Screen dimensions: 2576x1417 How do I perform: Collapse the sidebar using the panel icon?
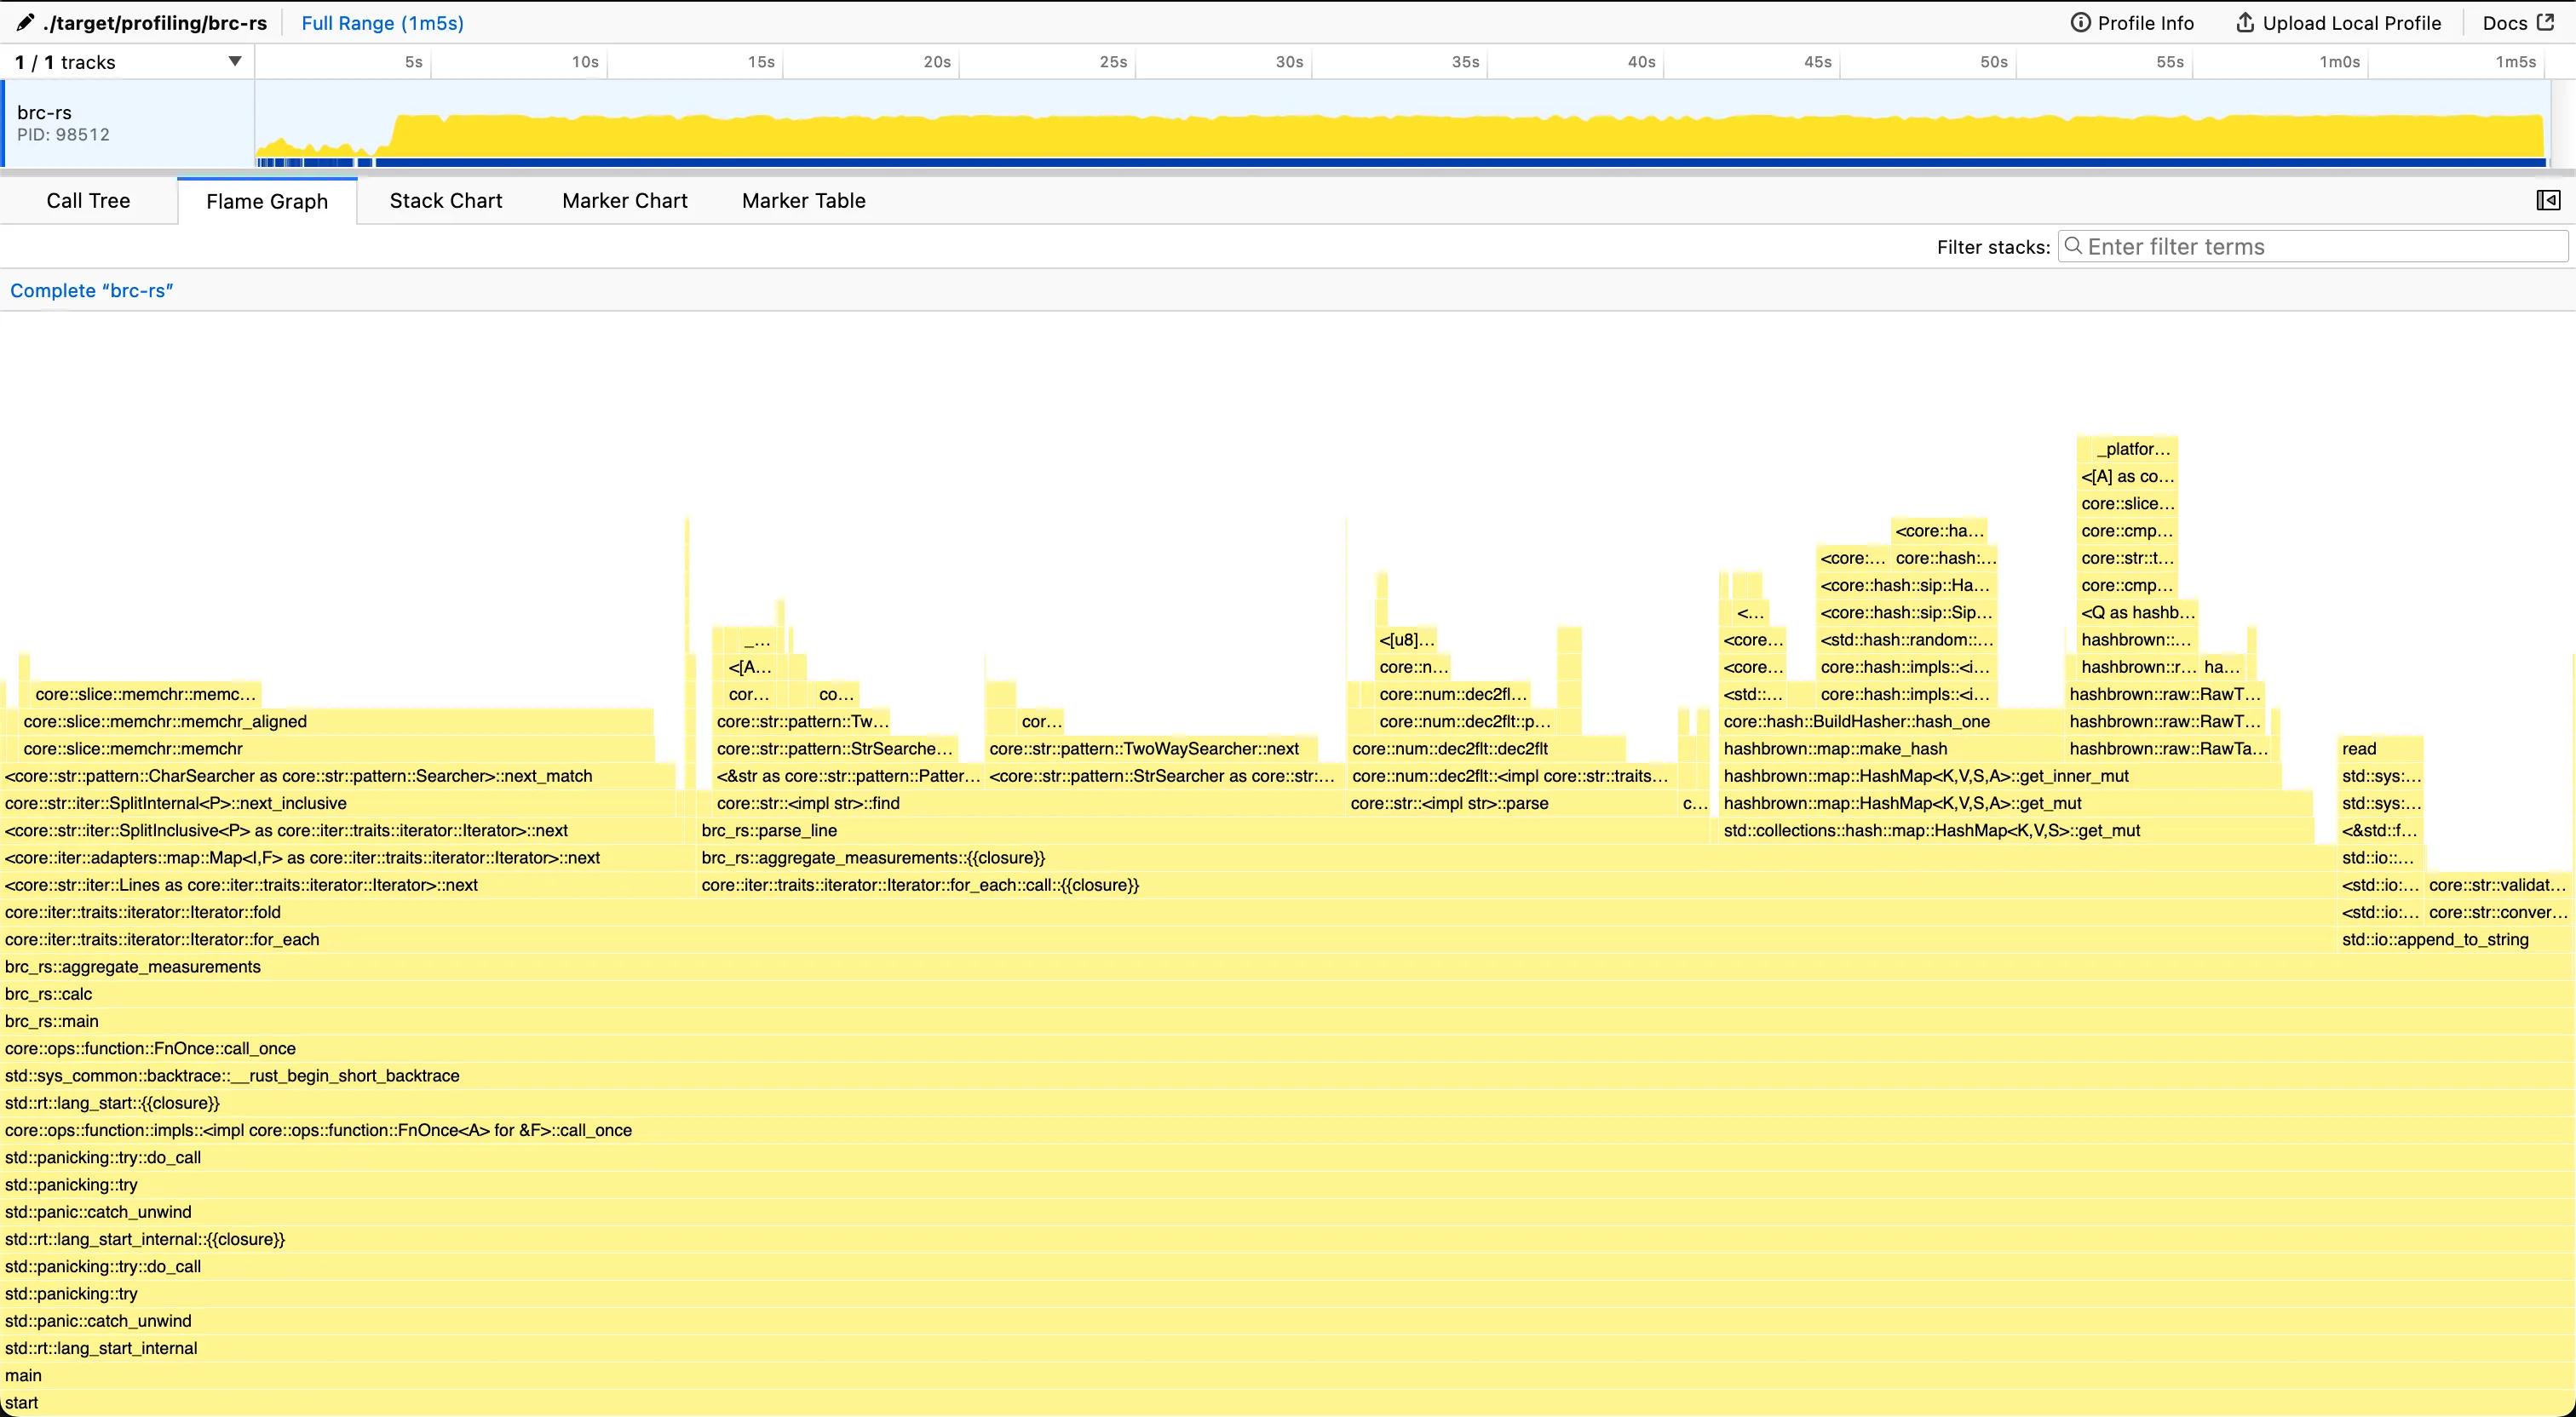pos(2548,199)
